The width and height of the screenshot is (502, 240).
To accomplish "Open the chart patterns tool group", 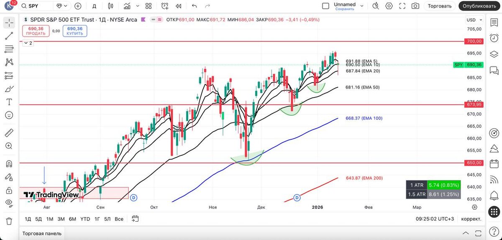I will 9,63.
